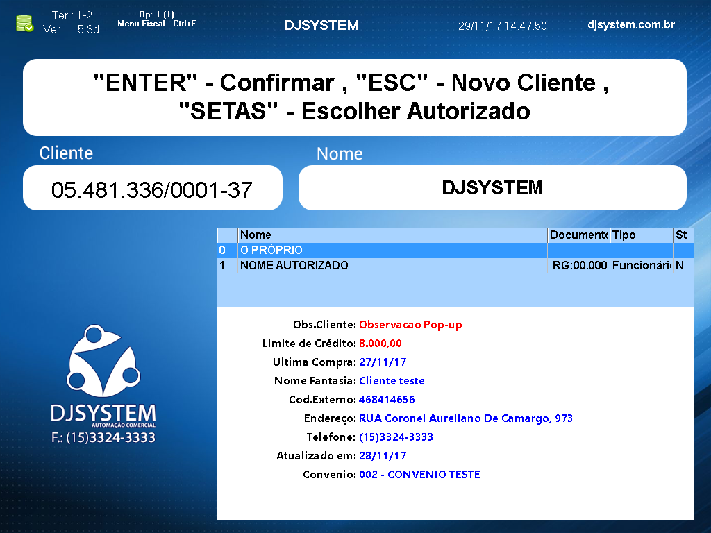Screen dimensions: 711x533
Task: Click the DJSYSTEM logo emblem
Action: (103, 360)
